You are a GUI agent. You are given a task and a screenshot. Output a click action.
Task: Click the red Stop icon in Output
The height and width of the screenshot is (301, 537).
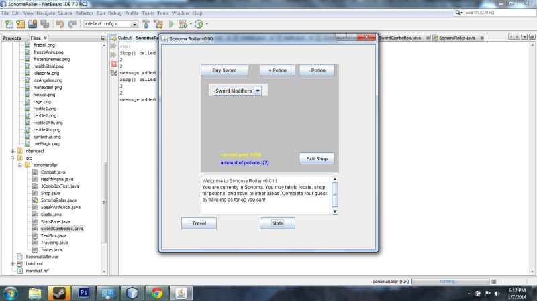[x=113, y=64]
